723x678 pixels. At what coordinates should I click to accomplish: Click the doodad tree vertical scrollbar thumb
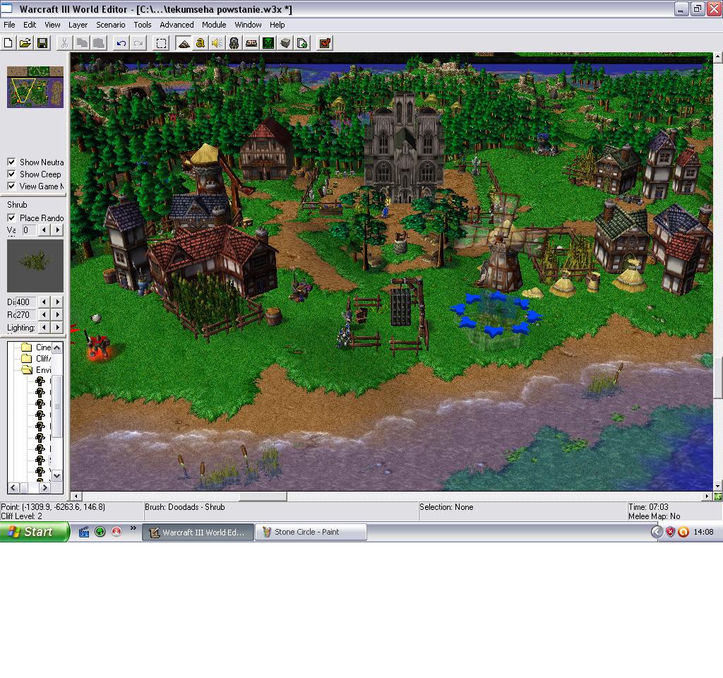[57, 406]
